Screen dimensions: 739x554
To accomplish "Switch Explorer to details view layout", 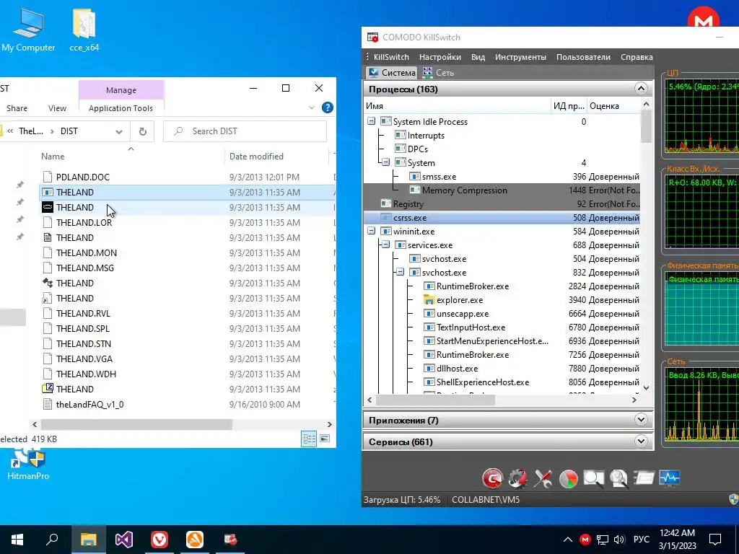I will click(x=309, y=439).
